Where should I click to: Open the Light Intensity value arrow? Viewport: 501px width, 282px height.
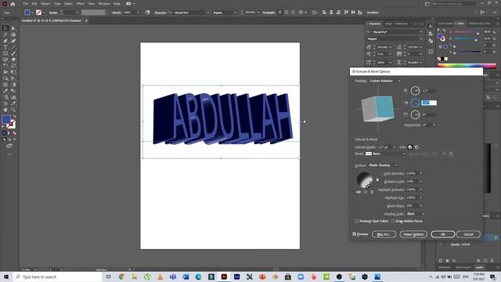coord(421,173)
